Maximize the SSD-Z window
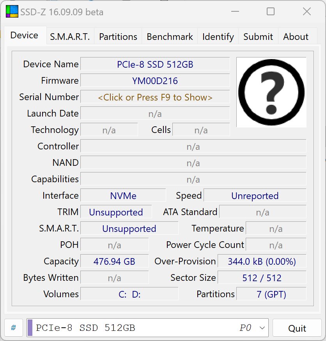 (271, 11)
